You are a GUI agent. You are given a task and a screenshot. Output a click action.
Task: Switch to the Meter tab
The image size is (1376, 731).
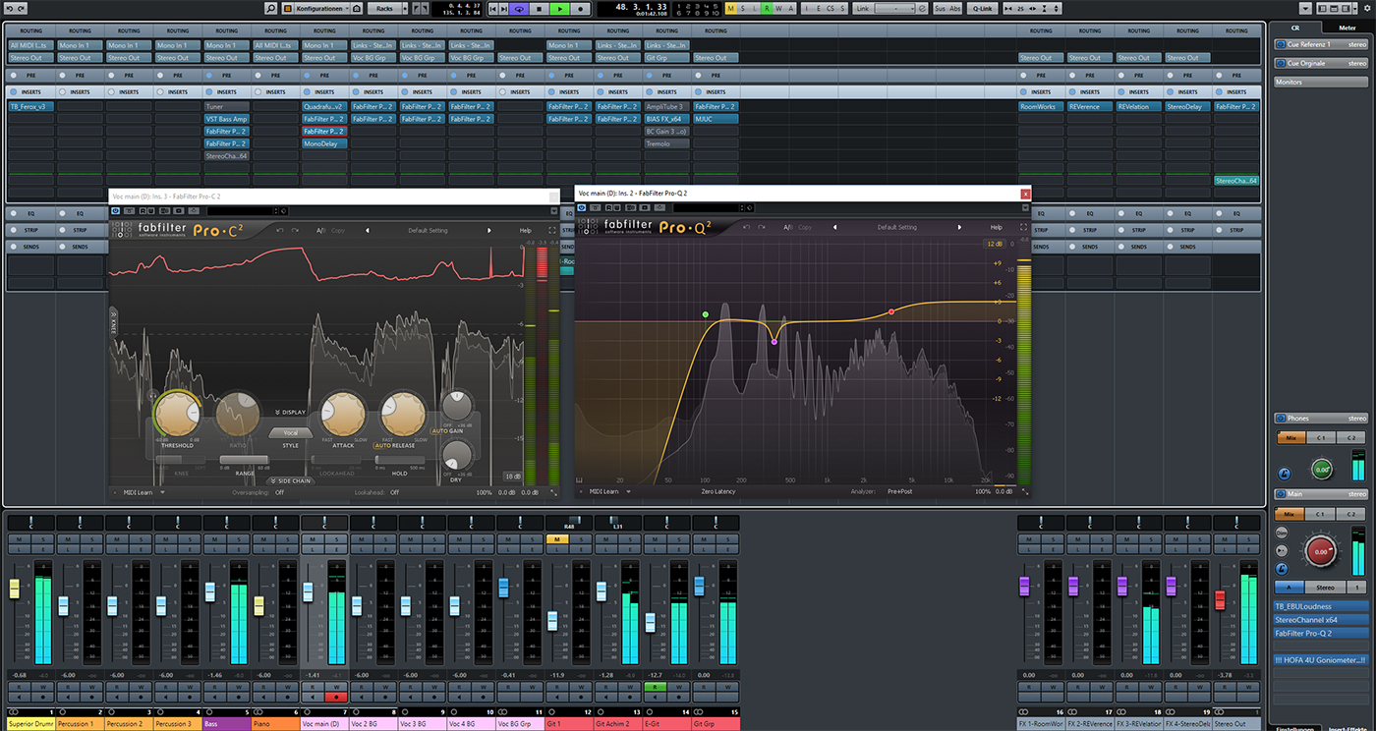coord(1346,28)
